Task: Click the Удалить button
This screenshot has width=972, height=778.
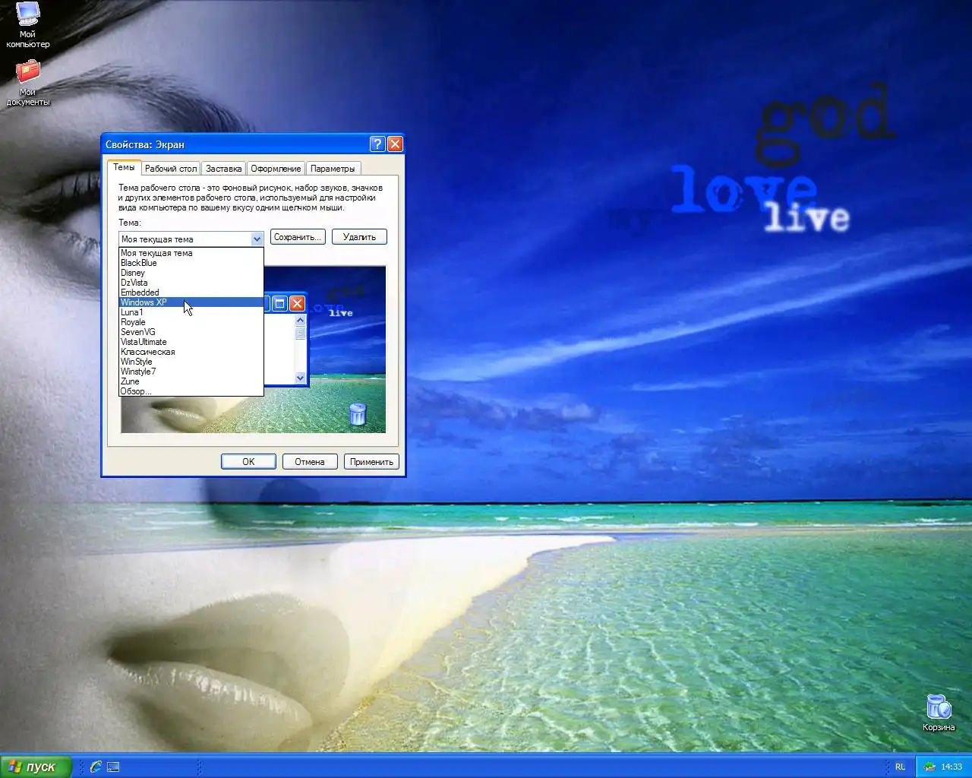Action: tap(359, 237)
